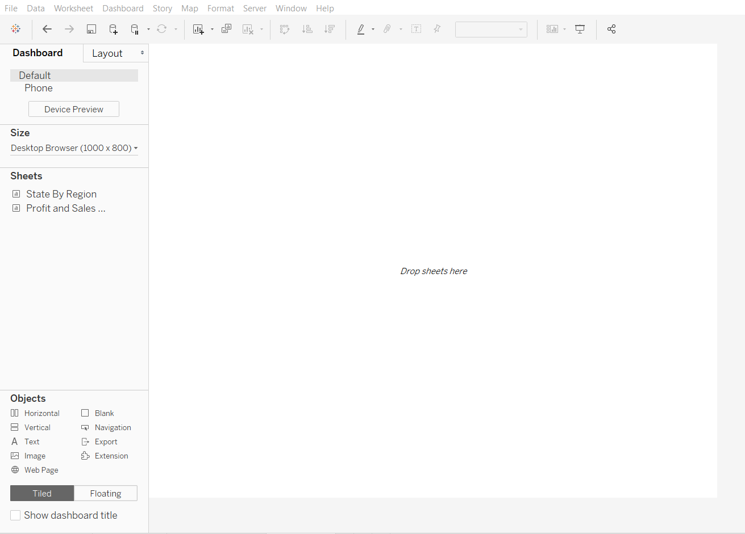This screenshot has width=745, height=534.
Task: Select the Export object
Action: (99, 442)
